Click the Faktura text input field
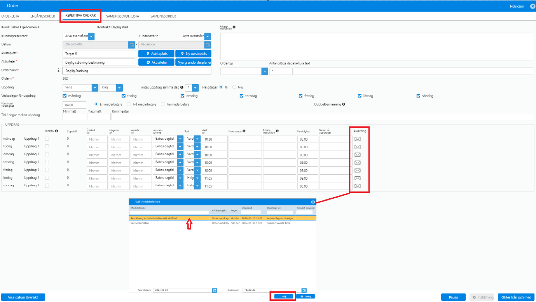 (x=413, y=71)
